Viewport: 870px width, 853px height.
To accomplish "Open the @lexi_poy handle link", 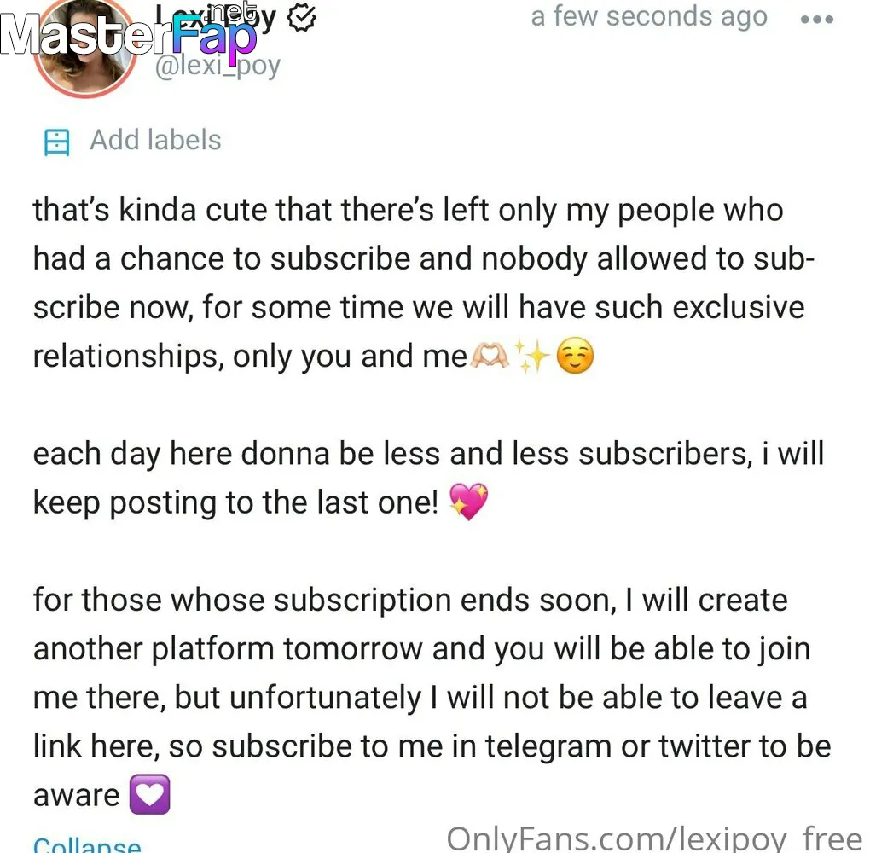I will click(218, 67).
